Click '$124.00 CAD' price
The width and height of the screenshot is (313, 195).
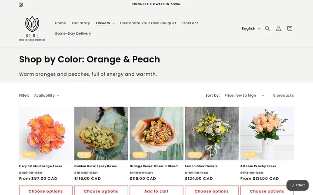pyautogui.click(x=199, y=179)
